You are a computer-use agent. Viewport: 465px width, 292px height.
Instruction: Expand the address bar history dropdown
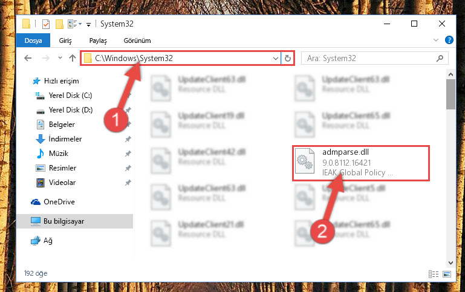tap(276, 59)
